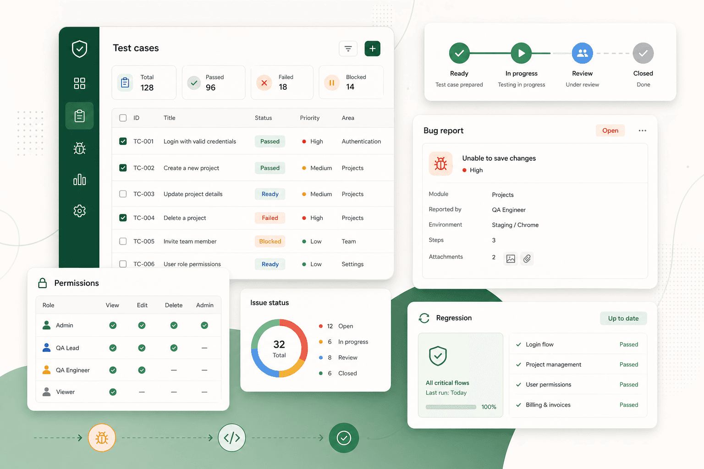Select the In progress play workflow step
The height and width of the screenshot is (469, 704).
522,53
